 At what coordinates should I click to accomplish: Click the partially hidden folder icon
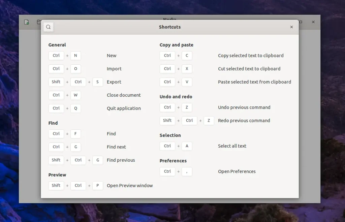(39, 22)
